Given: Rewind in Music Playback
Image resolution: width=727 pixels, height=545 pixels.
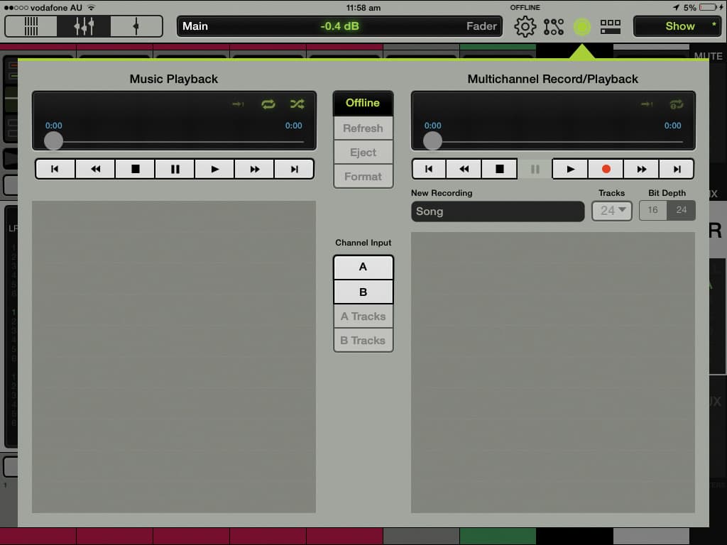Looking at the screenshot, I should click(95, 169).
